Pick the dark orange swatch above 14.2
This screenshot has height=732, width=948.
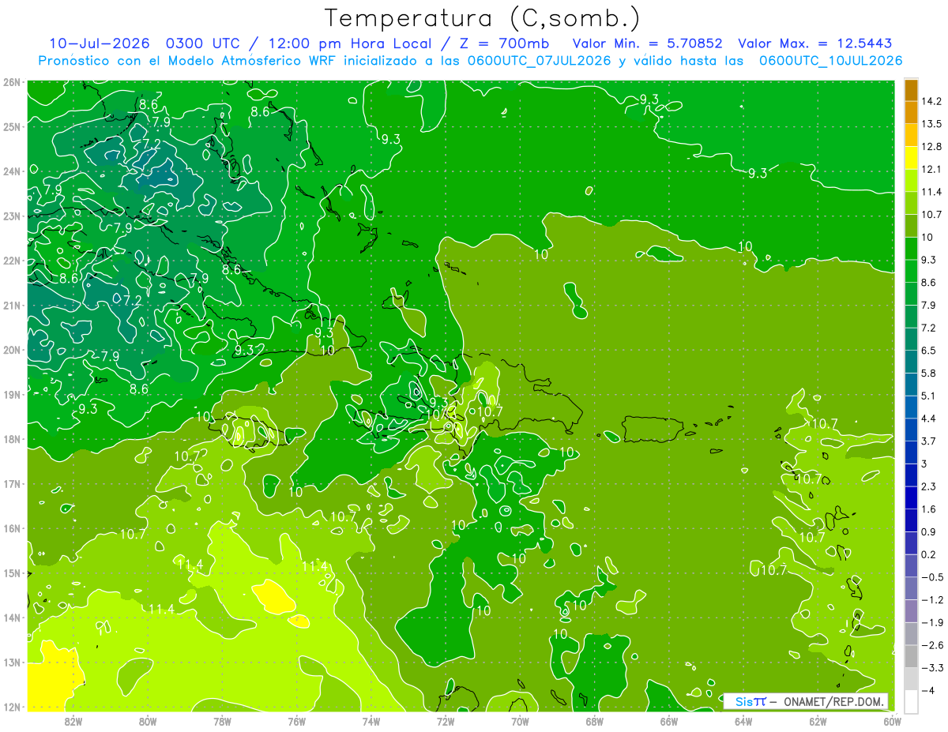tap(912, 90)
